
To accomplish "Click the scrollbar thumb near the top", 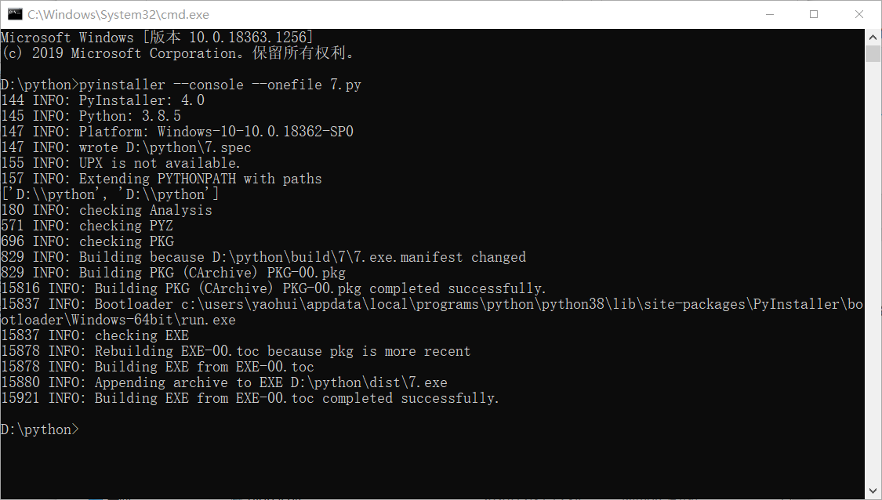I will 872,53.
